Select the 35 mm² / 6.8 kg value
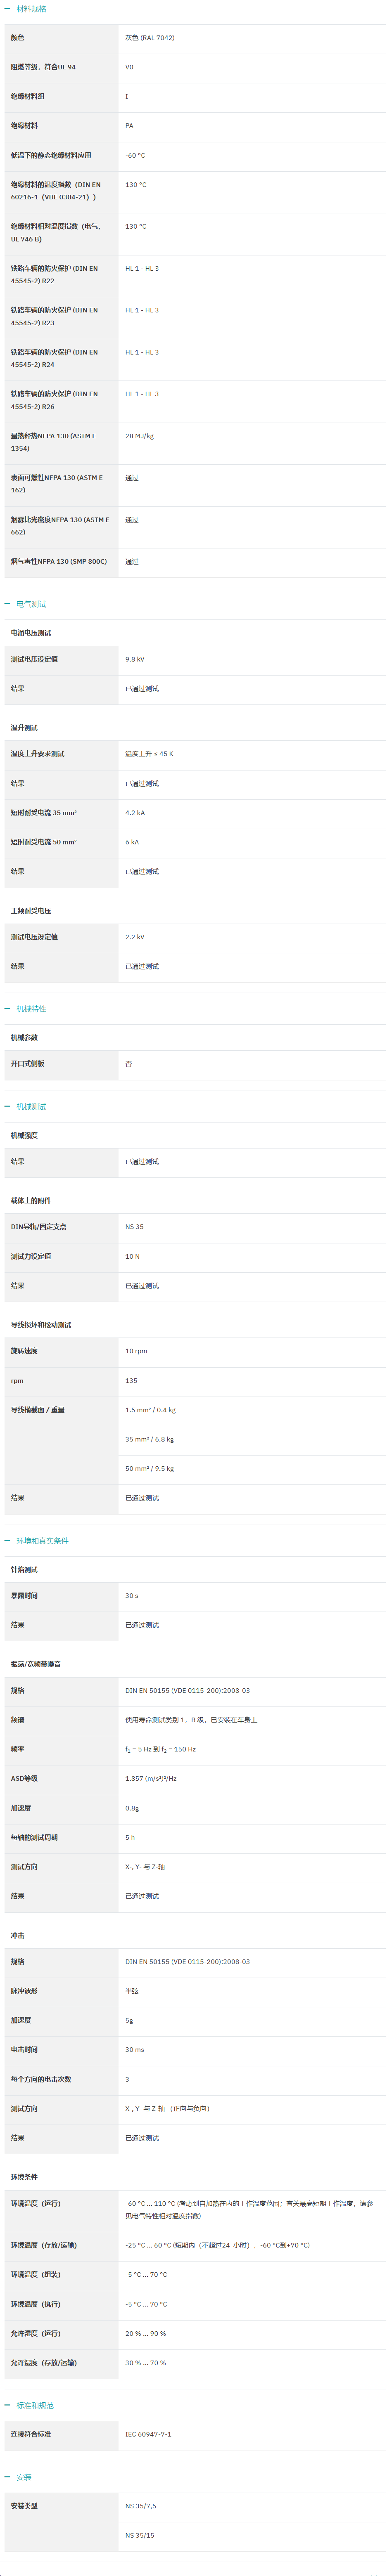The image size is (387, 2576). (149, 1439)
